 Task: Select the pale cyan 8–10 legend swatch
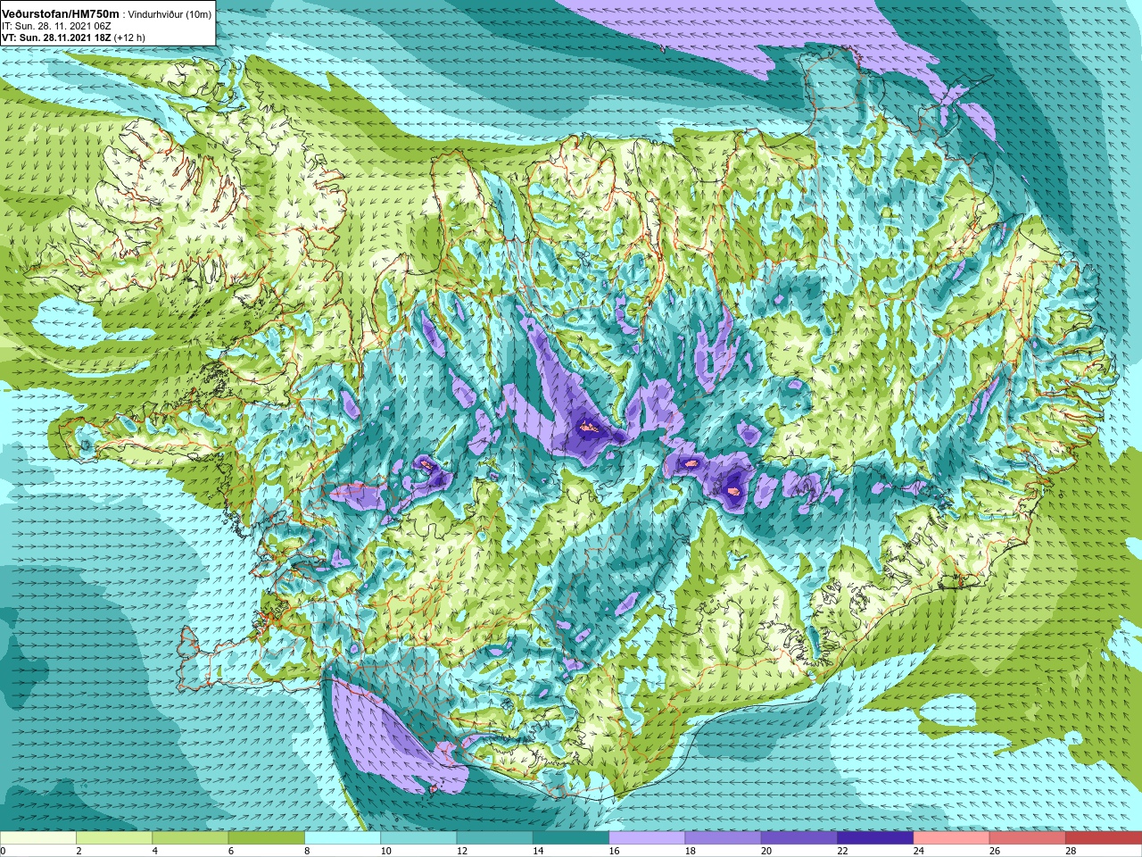pyautogui.click(x=343, y=838)
